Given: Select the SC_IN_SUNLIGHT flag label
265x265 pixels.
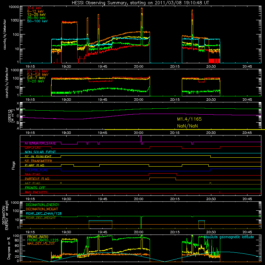Looking at the screenshot, I should [x=38, y=156].
